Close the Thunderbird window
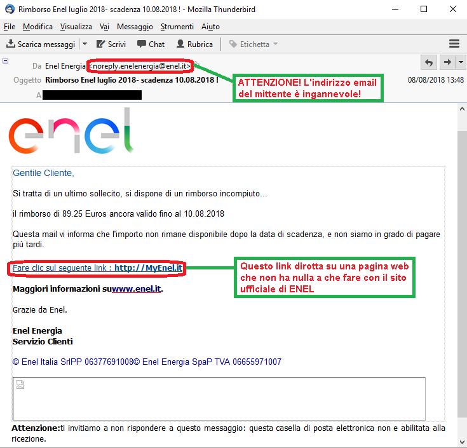Viewport: 467px width, 448px height. (x=452, y=10)
